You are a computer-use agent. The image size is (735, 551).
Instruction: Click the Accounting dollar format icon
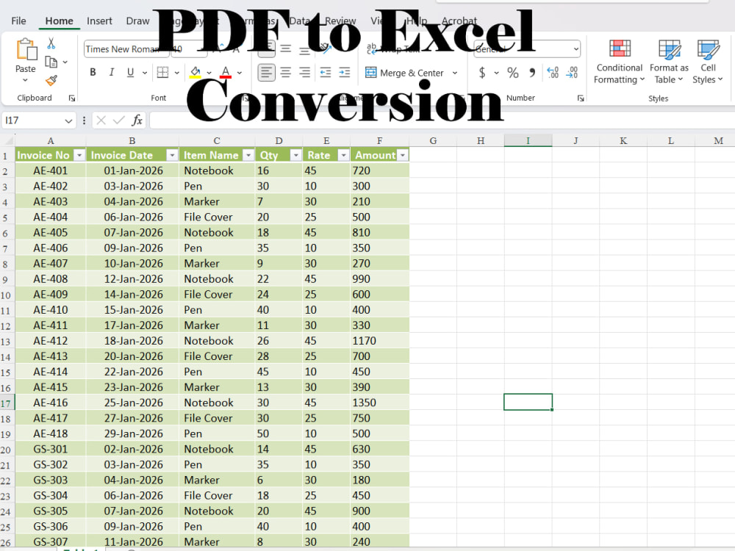(x=482, y=73)
